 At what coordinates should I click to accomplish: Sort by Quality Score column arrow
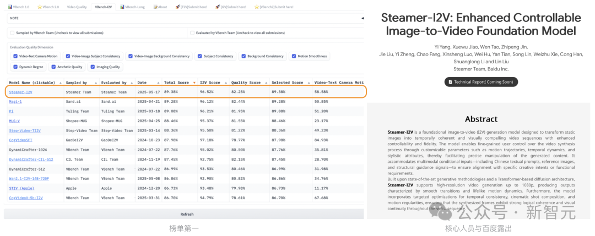[266, 83]
